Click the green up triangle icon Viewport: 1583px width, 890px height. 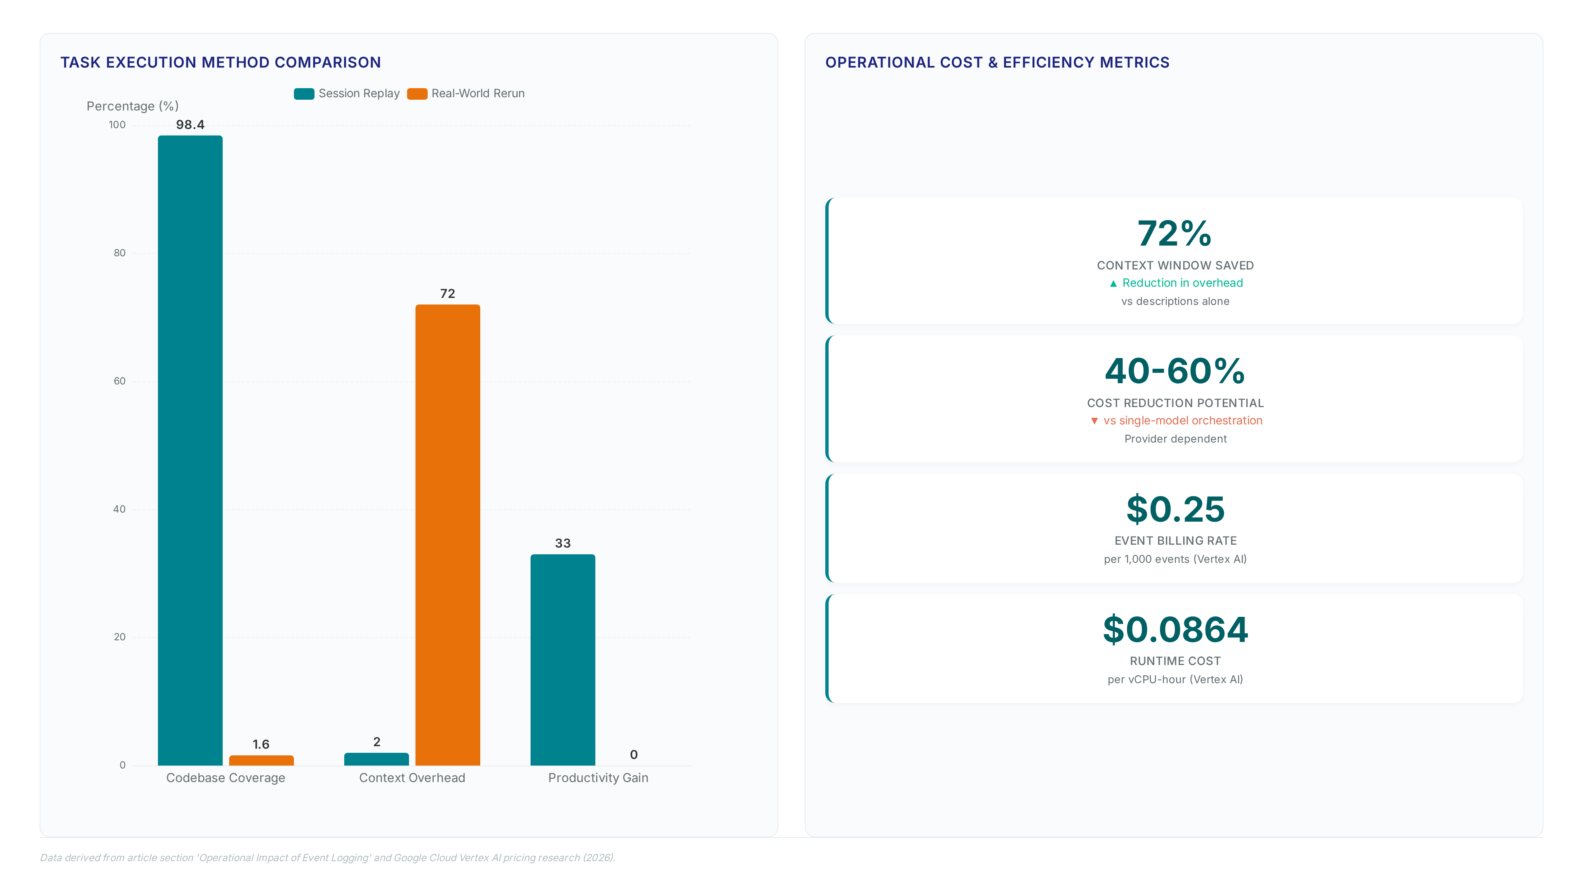tap(1113, 283)
